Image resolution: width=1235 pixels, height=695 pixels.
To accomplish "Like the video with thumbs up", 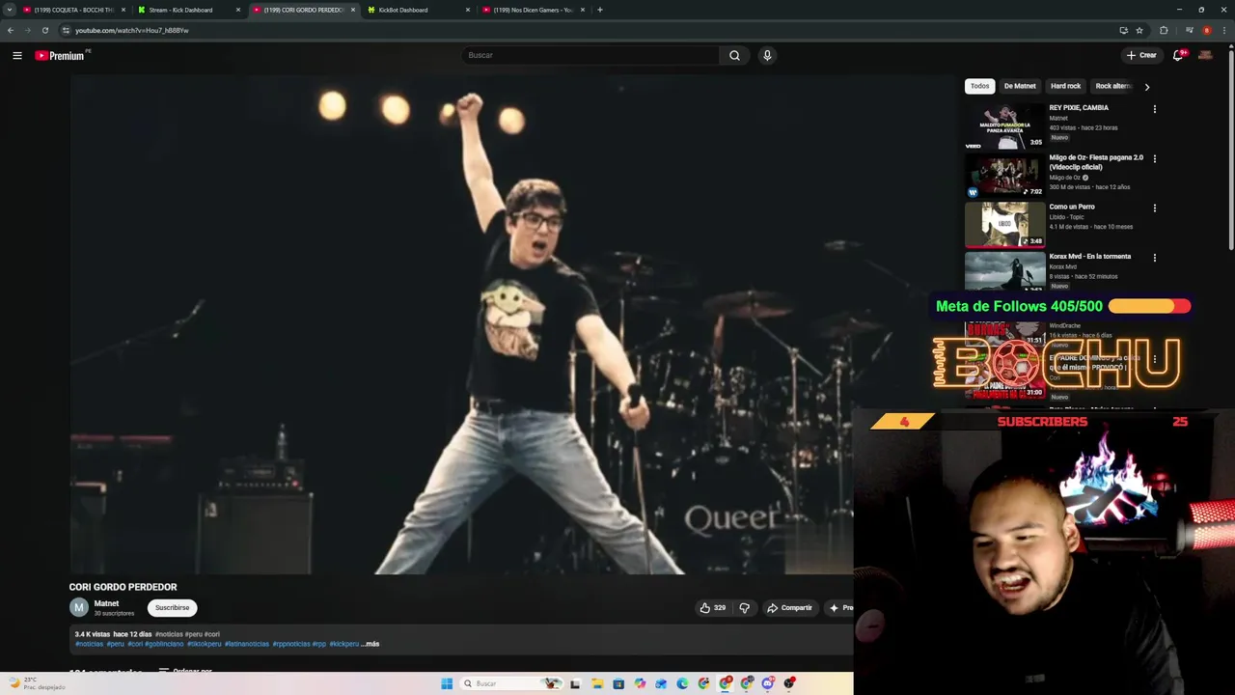I will pos(713,607).
